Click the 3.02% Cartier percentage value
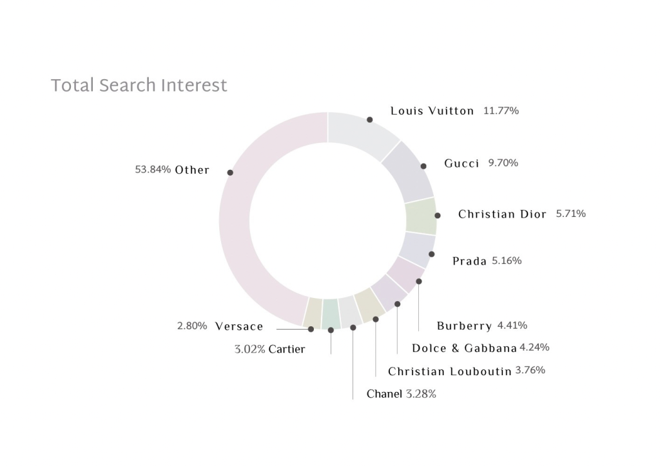Viewport: 660px width, 466px height. [x=249, y=349]
